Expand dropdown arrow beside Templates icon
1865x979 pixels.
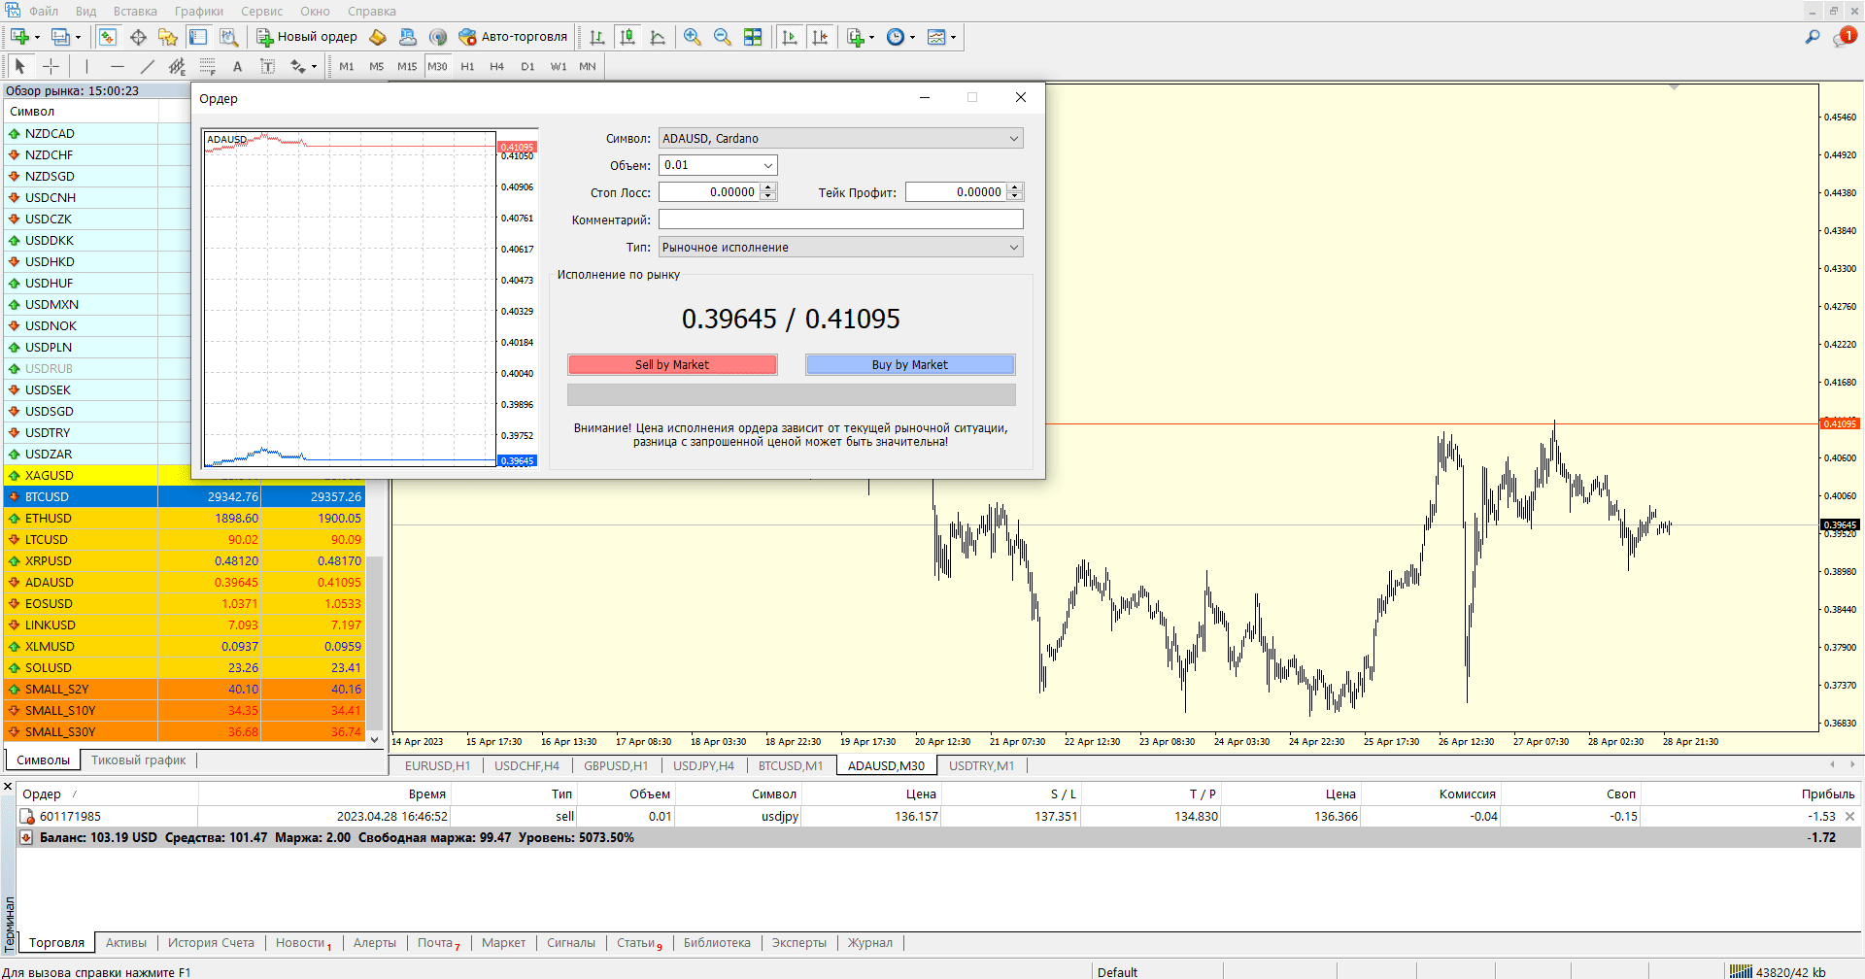(x=953, y=37)
